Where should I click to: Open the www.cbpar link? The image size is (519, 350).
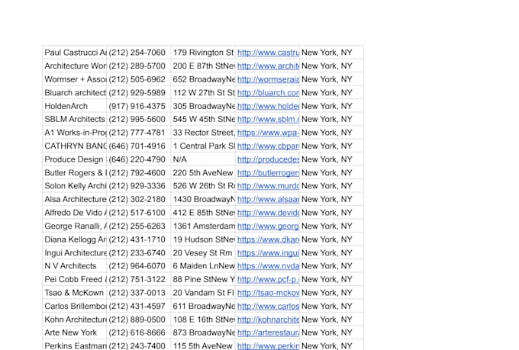[x=268, y=146]
